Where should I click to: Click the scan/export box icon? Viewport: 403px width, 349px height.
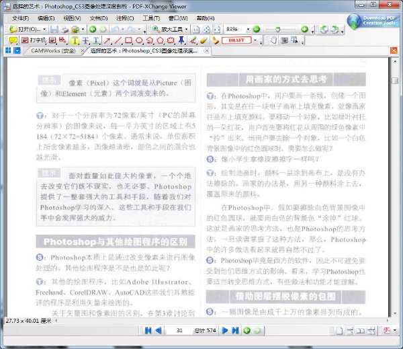click(75, 30)
